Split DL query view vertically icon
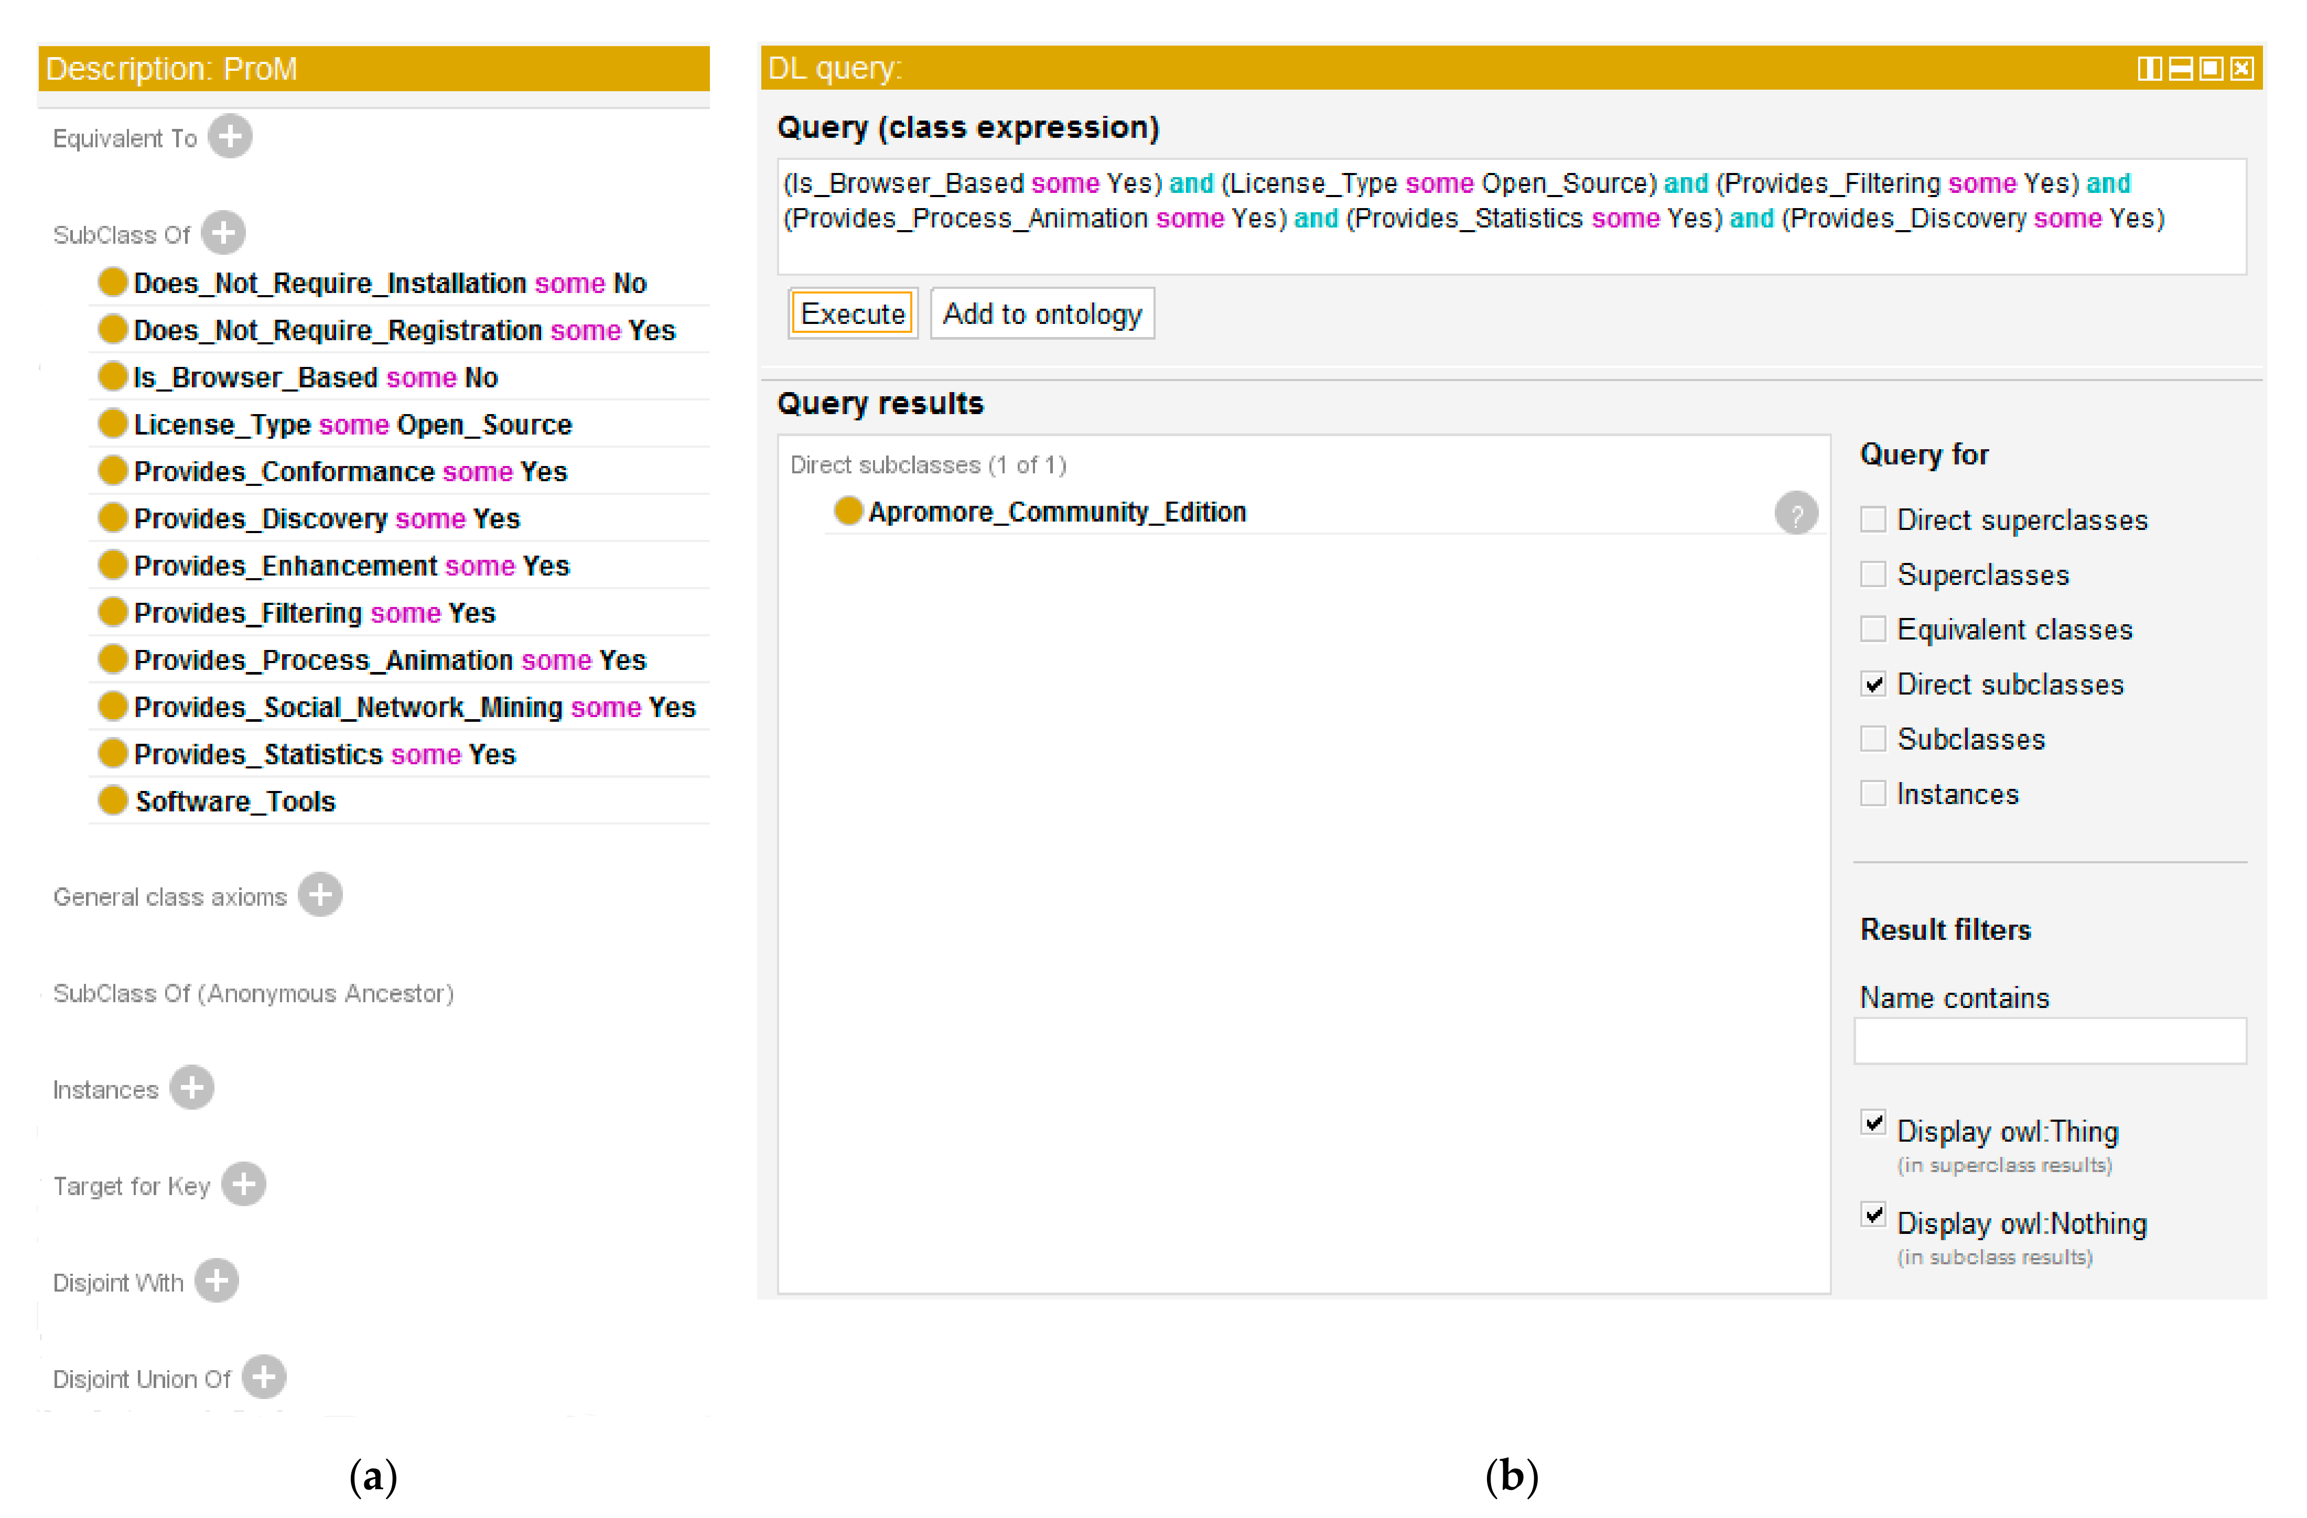The height and width of the screenshot is (1518, 2307). coord(2149,69)
